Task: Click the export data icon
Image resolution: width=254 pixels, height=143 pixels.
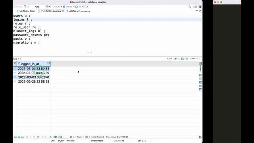Action: pyautogui.click(x=51, y=137)
